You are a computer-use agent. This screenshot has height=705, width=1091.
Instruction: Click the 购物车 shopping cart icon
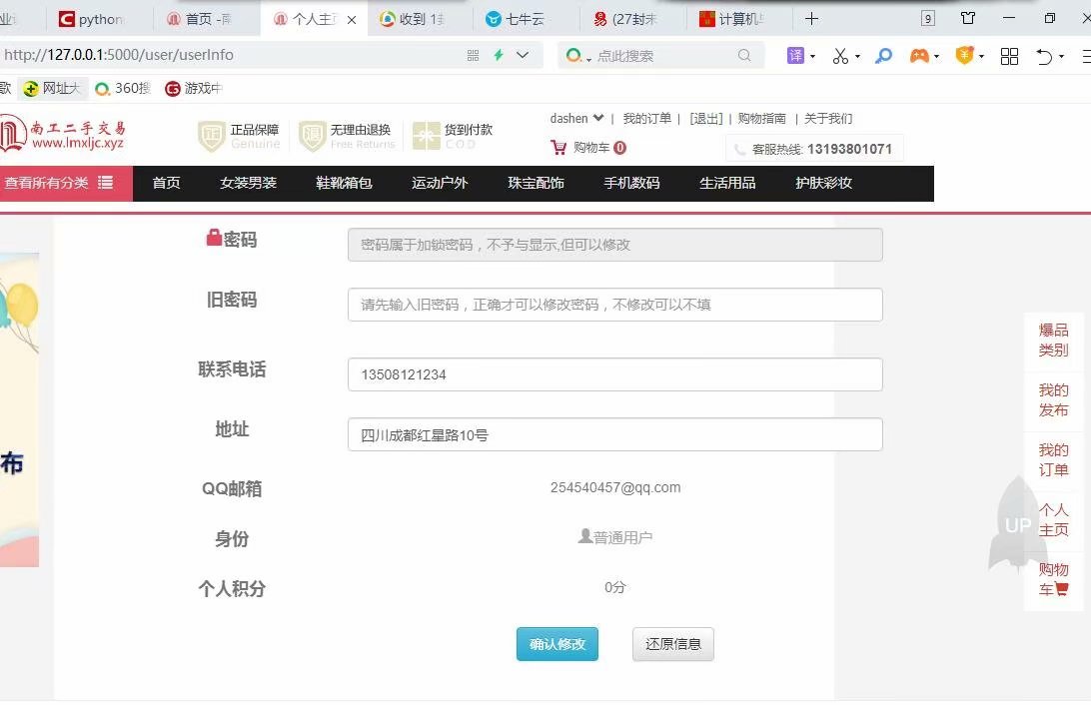558,148
